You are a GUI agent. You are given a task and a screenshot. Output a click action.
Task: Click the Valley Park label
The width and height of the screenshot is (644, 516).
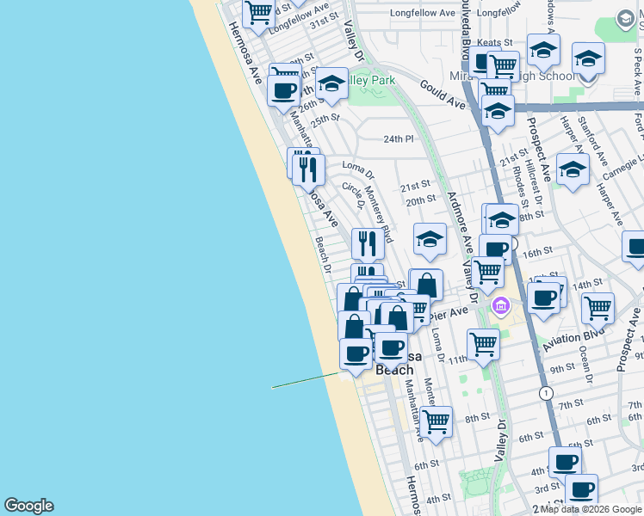(x=370, y=80)
